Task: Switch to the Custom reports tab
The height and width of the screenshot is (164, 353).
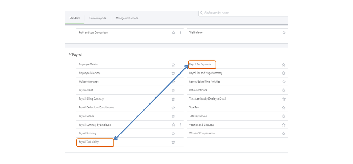Action: point(98,18)
